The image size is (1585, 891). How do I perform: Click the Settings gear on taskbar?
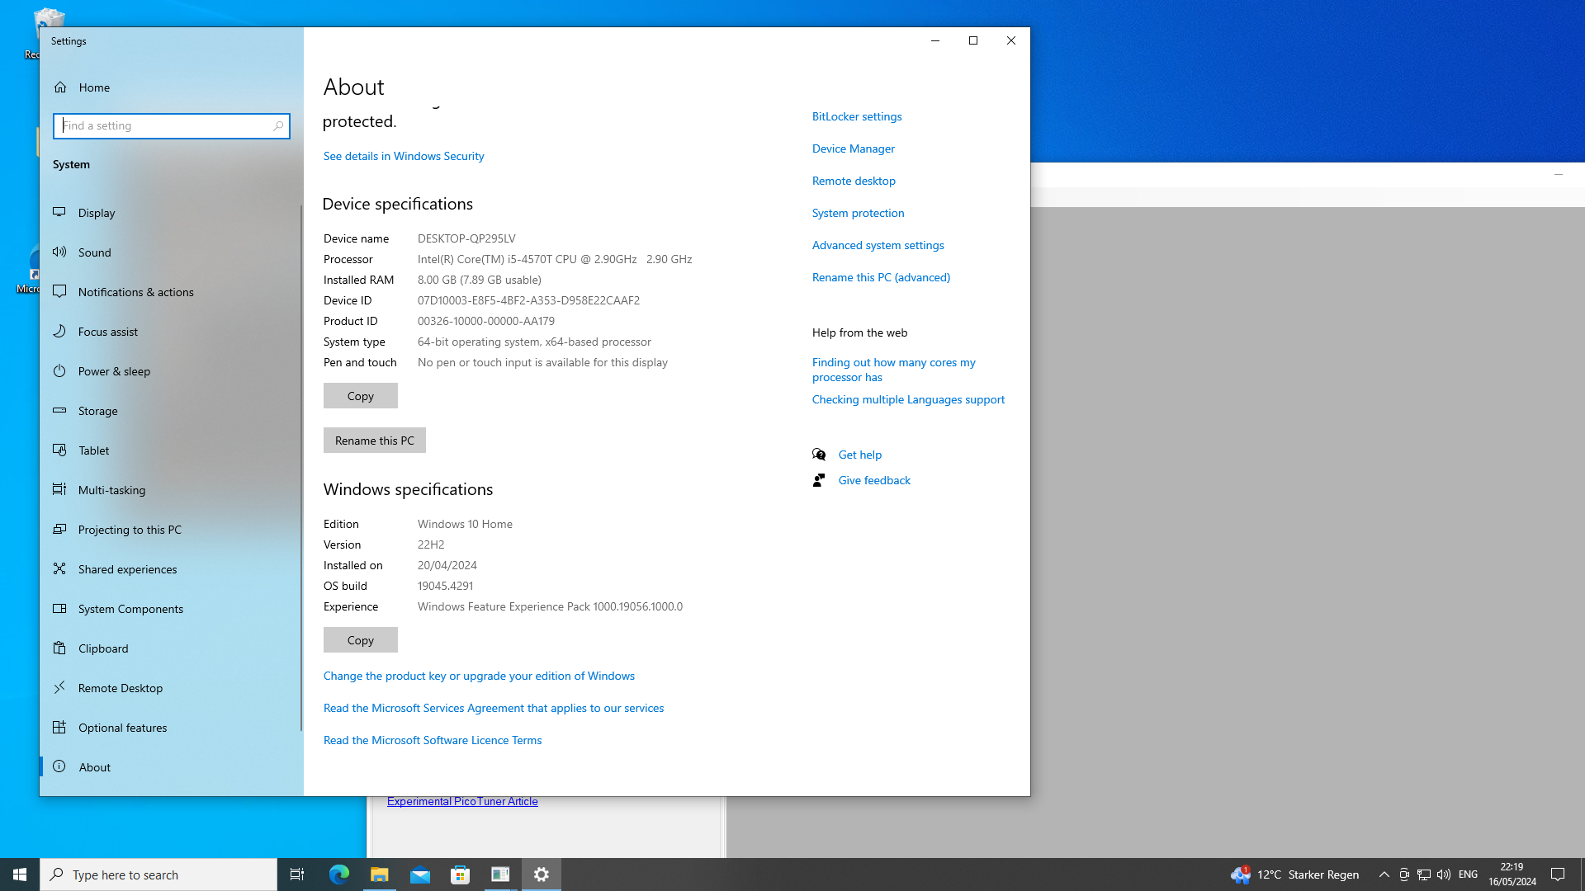pos(542,874)
